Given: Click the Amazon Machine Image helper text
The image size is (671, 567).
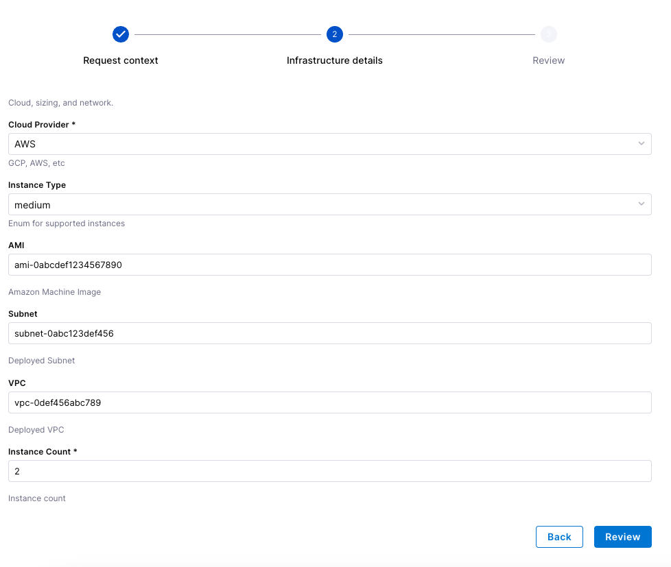Looking at the screenshot, I should click(x=54, y=291).
